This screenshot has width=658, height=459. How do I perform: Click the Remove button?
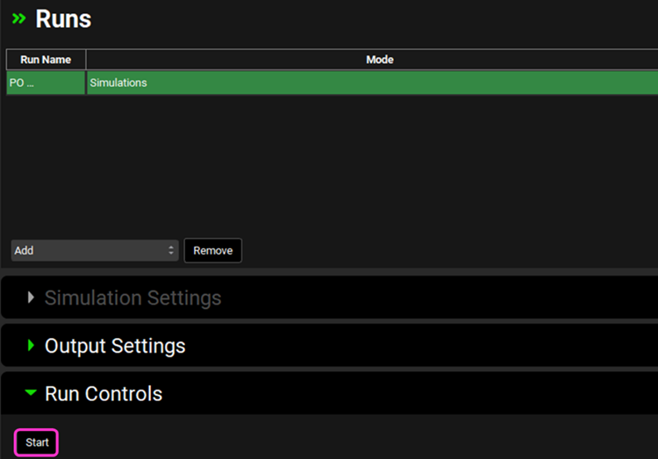pos(212,251)
